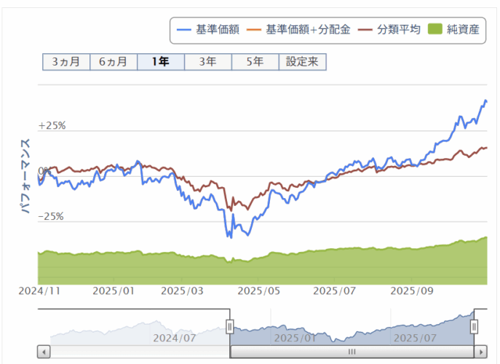Click the right range selector handle

474,327
